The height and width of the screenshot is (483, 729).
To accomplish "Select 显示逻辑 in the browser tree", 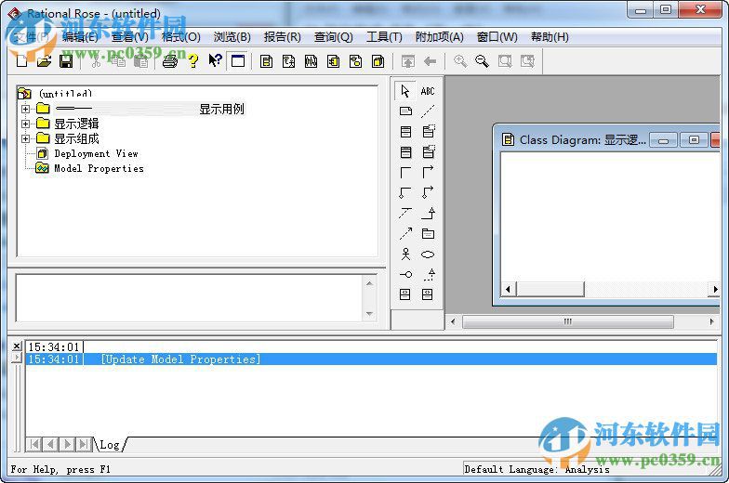I will click(76, 124).
